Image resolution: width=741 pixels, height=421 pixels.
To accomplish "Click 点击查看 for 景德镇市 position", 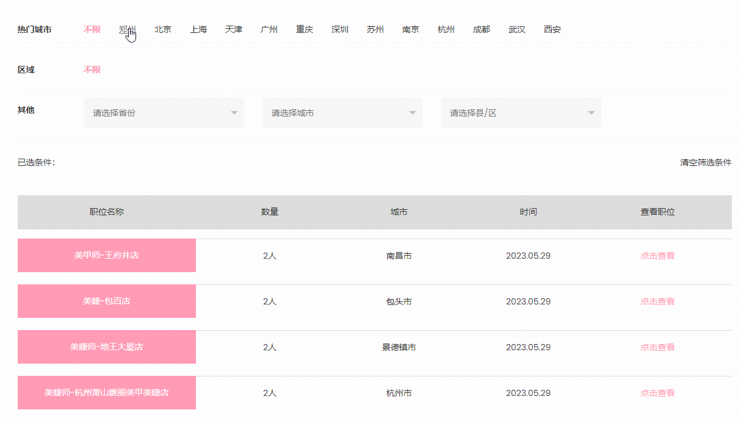I will pos(657,347).
